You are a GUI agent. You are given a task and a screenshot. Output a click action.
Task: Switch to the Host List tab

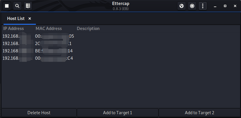(x=16, y=19)
